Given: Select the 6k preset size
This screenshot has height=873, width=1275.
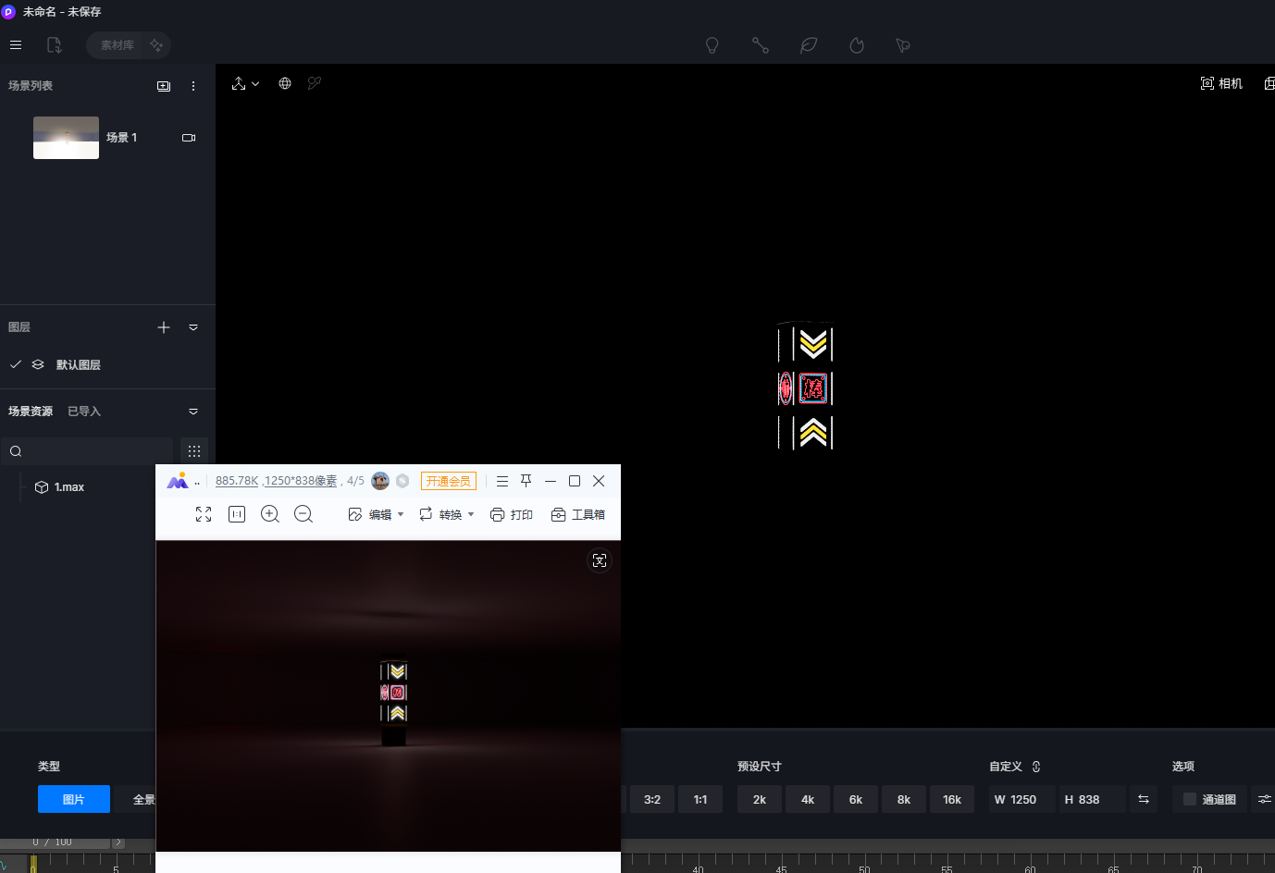Looking at the screenshot, I should click(856, 799).
